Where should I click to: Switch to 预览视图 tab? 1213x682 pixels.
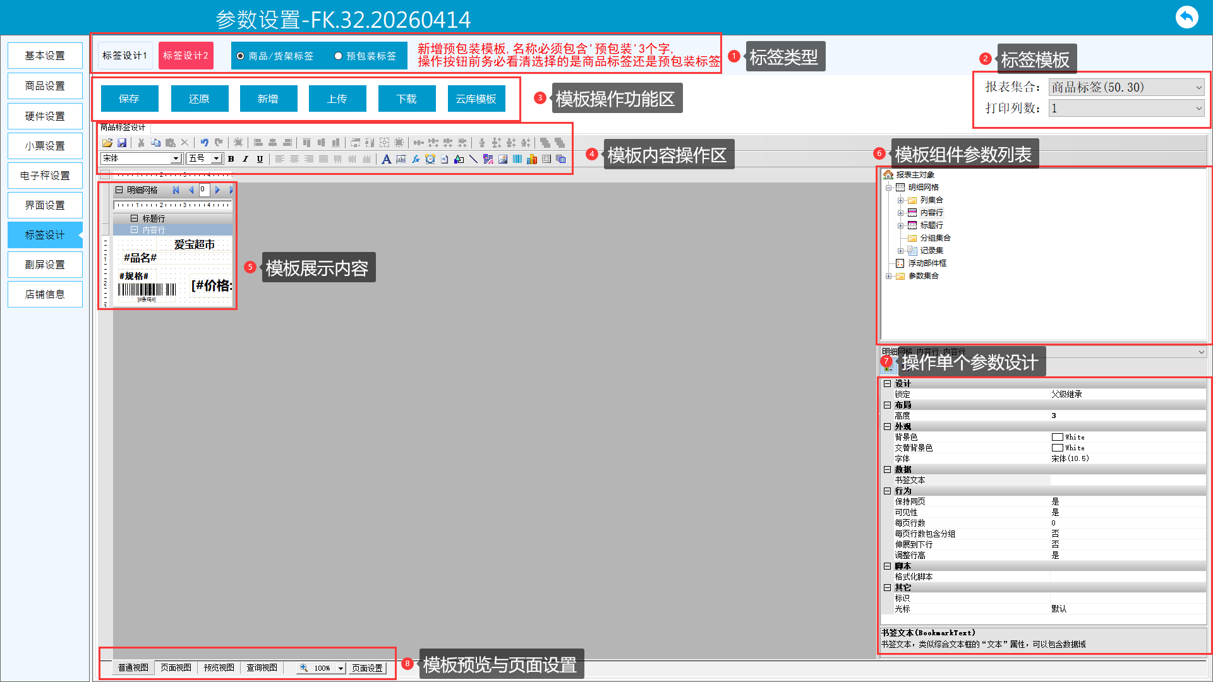[219, 667]
